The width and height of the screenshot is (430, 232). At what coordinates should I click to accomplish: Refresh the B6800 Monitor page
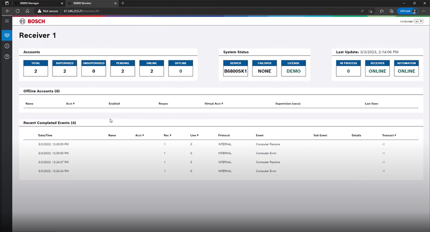tap(17, 11)
